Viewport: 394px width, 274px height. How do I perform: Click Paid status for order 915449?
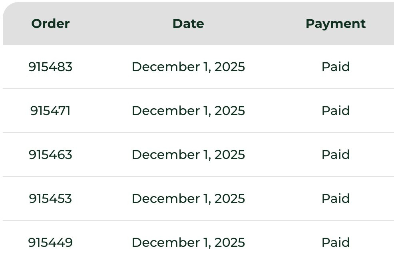click(335, 242)
